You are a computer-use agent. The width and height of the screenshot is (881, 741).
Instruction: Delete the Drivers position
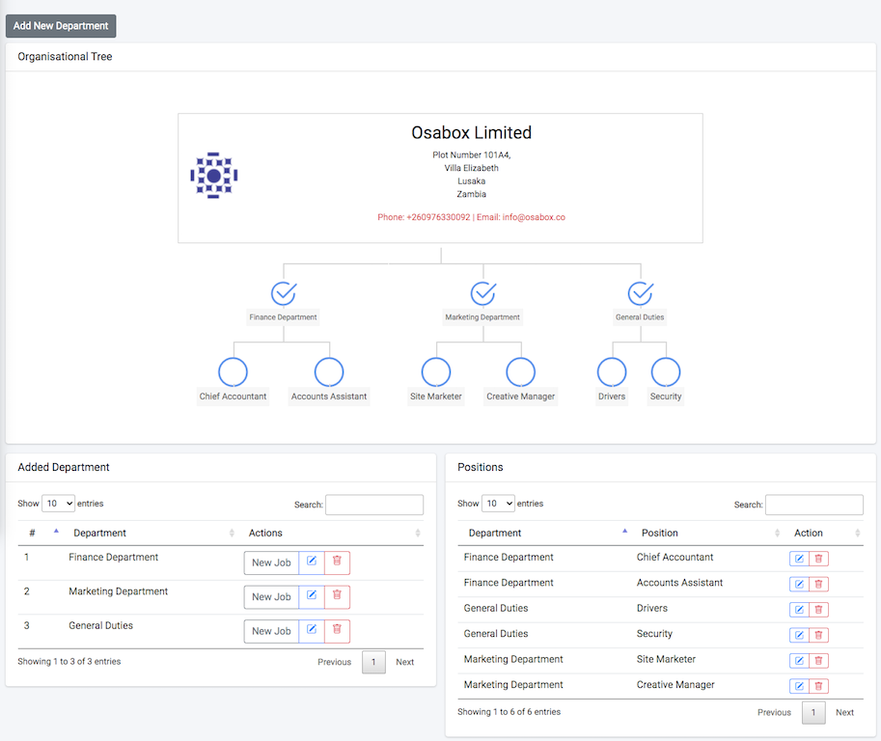coord(818,610)
